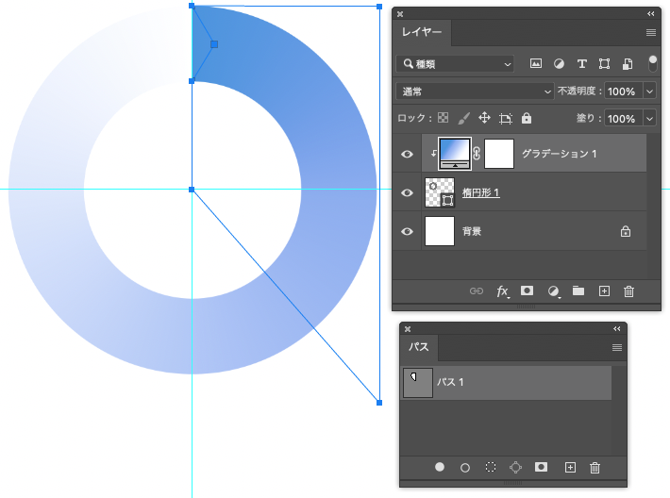Viewport: 670px width, 498px height.
Task: Hide the グラデーション 1 layer
Action: tap(407, 154)
